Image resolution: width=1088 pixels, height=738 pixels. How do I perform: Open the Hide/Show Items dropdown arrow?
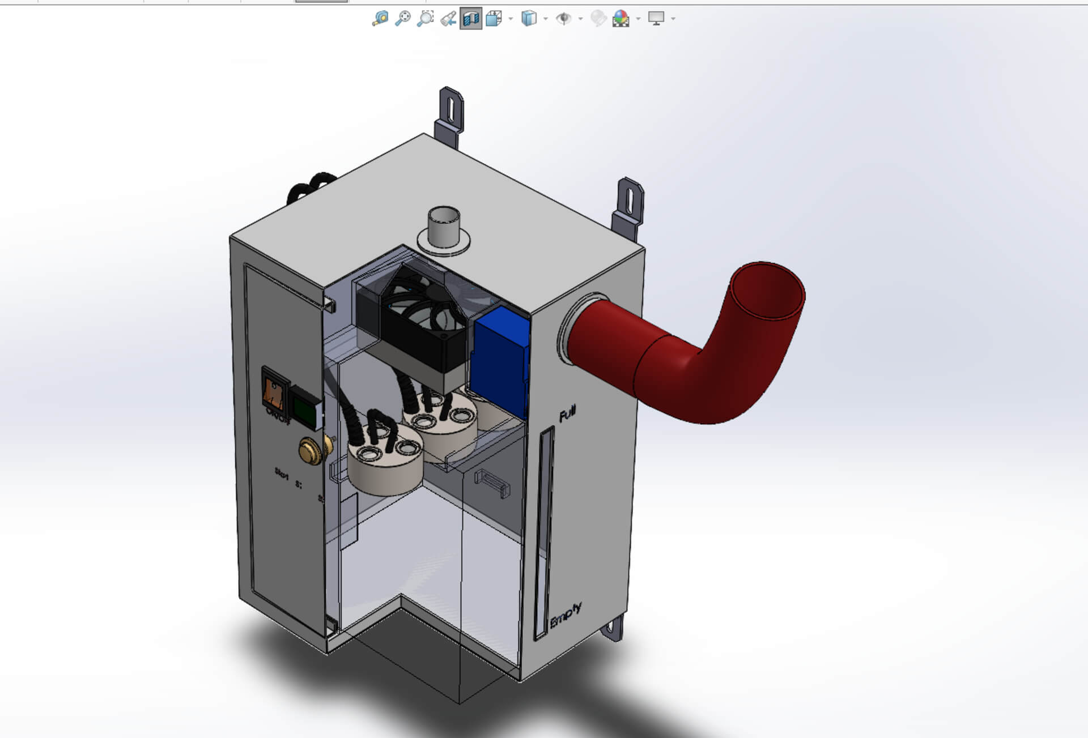click(580, 19)
